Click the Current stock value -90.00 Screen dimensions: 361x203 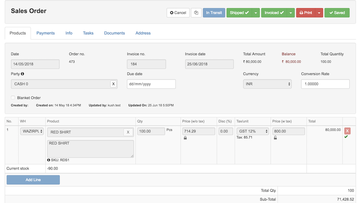pyautogui.click(x=52, y=168)
